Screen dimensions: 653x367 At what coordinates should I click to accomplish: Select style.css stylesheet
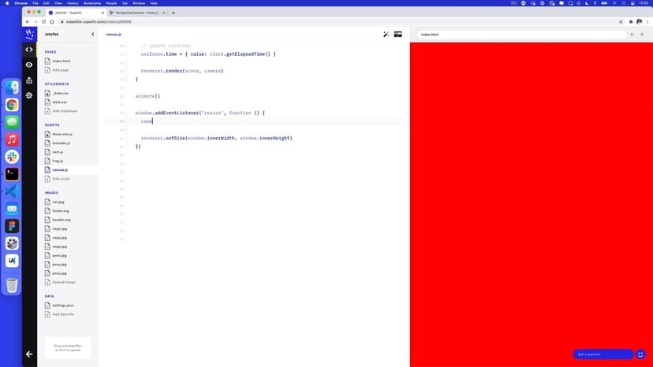[x=60, y=102]
